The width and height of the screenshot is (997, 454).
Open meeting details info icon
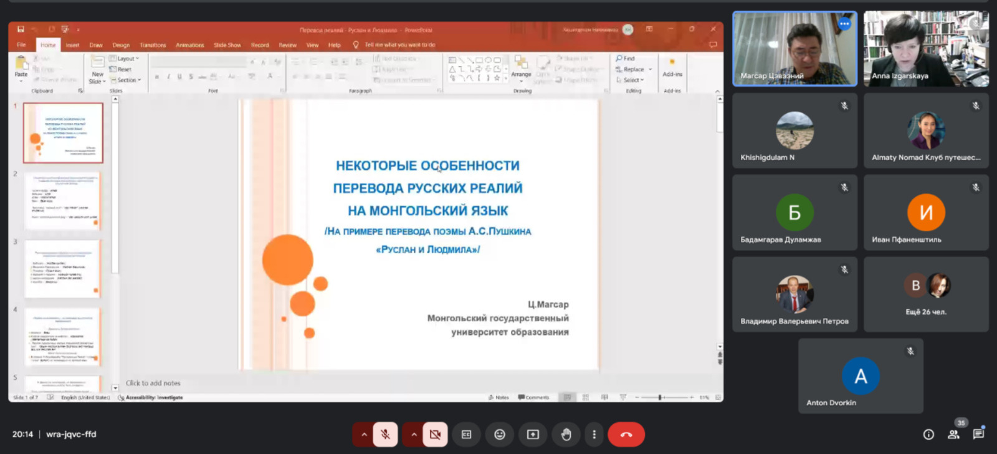click(928, 435)
